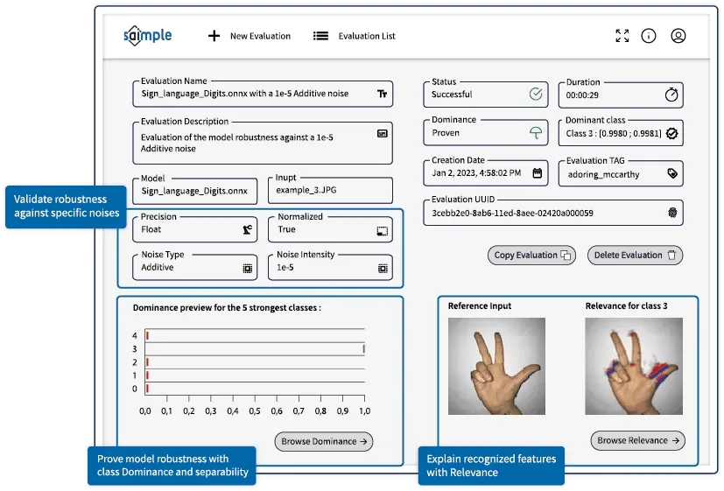Click the adoring_mccarthy tag value
724x491 pixels.
603,174
